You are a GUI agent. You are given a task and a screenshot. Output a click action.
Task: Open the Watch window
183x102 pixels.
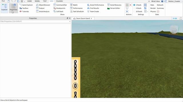(74, 5)
